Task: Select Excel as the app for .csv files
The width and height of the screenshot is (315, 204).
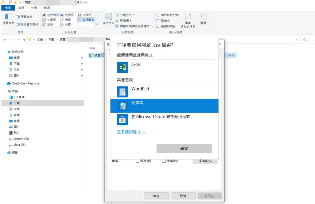Action: click(x=164, y=67)
